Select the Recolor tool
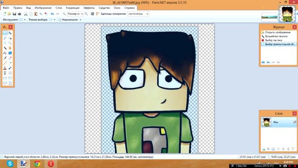Image resolution: width=298 pixels, height=168 pixels. [x=10, y=68]
